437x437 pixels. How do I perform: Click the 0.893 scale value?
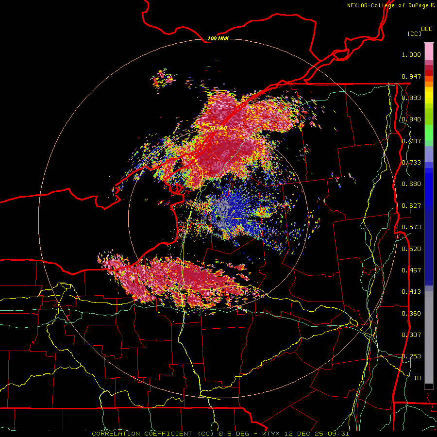[411, 98]
